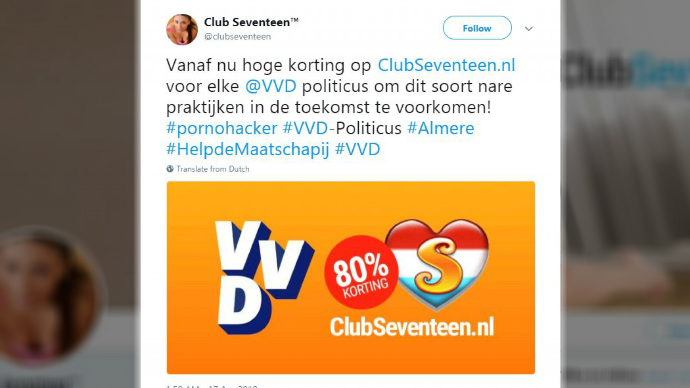
Task: Open the final #VVD hashtag
Action: [x=358, y=149]
